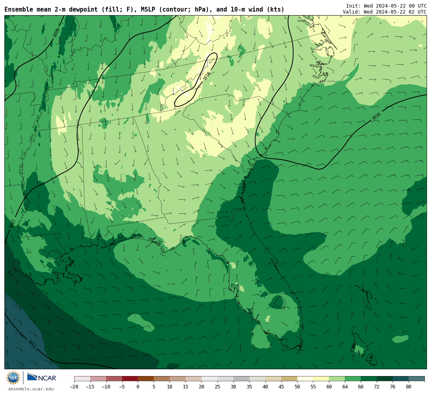Image resolution: width=431 pixels, height=394 pixels.
Task: Click the 72 colorbar tick label
Action: click(377, 387)
